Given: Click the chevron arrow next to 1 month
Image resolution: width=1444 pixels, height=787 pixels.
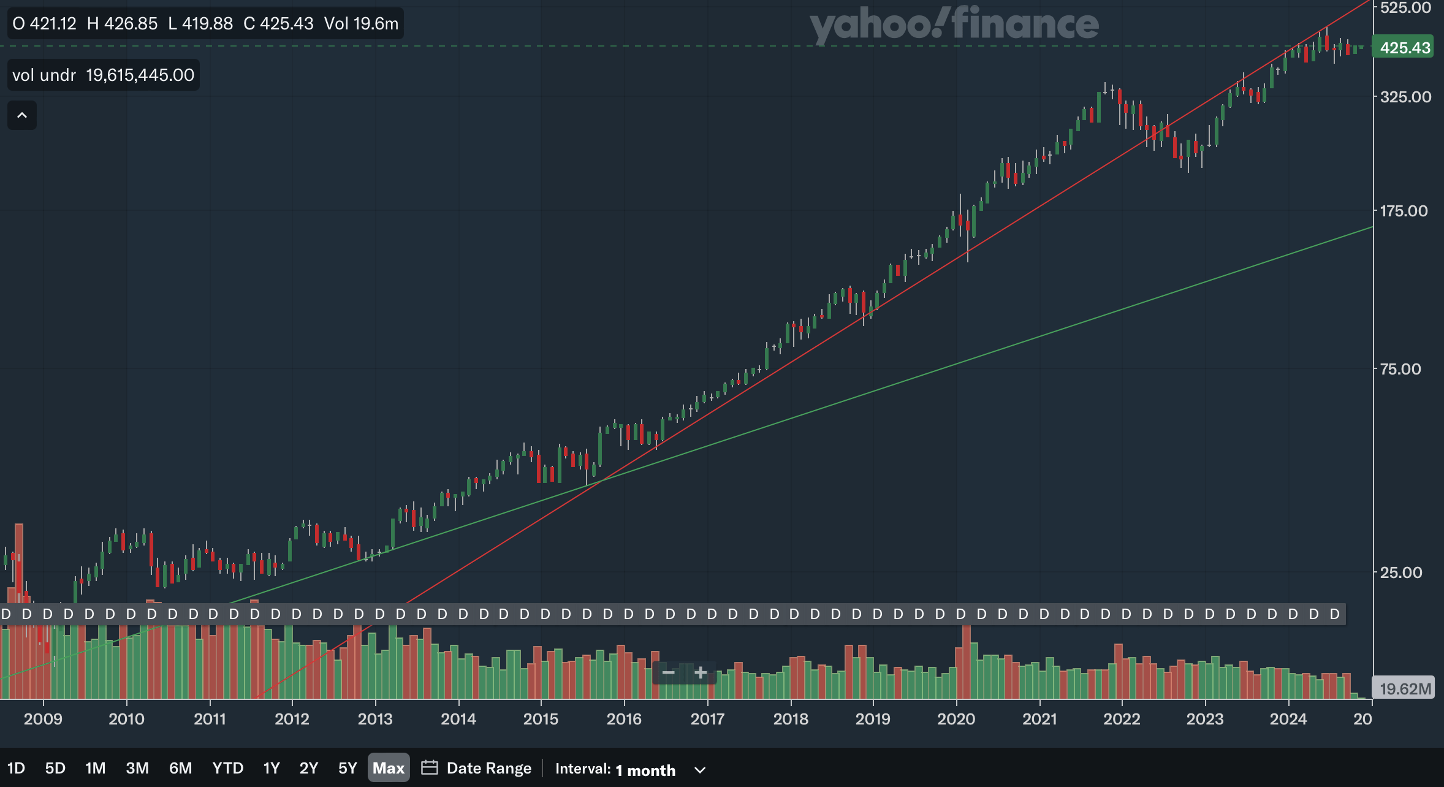Looking at the screenshot, I should click(700, 770).
